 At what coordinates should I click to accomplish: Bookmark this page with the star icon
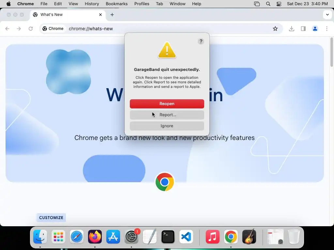275,29
